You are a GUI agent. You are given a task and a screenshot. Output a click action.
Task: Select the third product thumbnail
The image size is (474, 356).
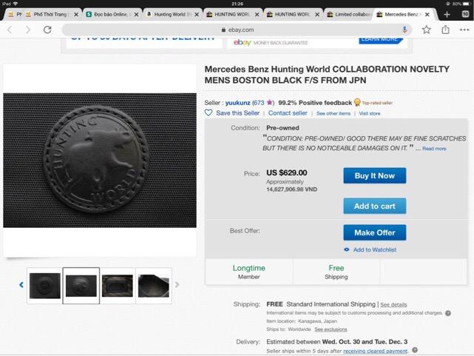pos(118,286)
